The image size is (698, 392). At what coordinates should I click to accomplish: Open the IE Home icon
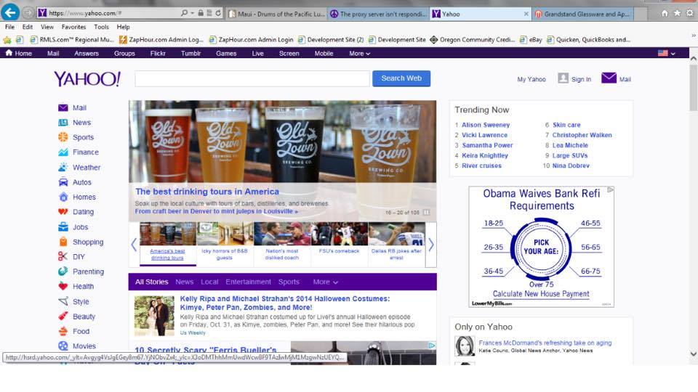click(665, 13)
